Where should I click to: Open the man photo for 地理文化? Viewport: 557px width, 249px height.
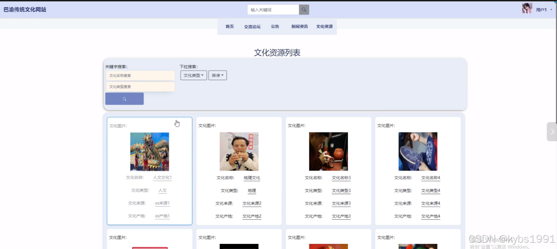pos(239,152)
